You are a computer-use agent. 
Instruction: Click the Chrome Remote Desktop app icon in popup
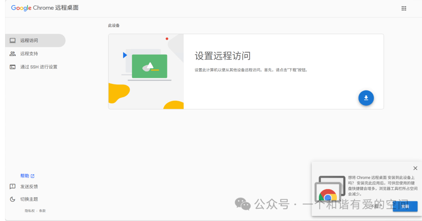330,189
